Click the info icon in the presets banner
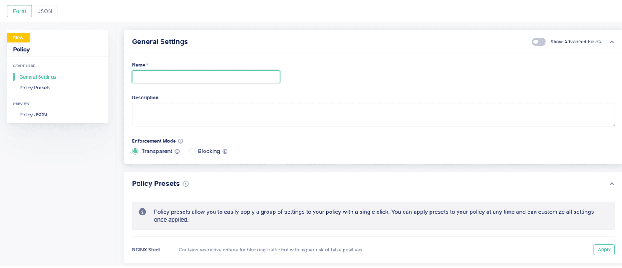This screenshot has height=268, width=622. point(142,212)
